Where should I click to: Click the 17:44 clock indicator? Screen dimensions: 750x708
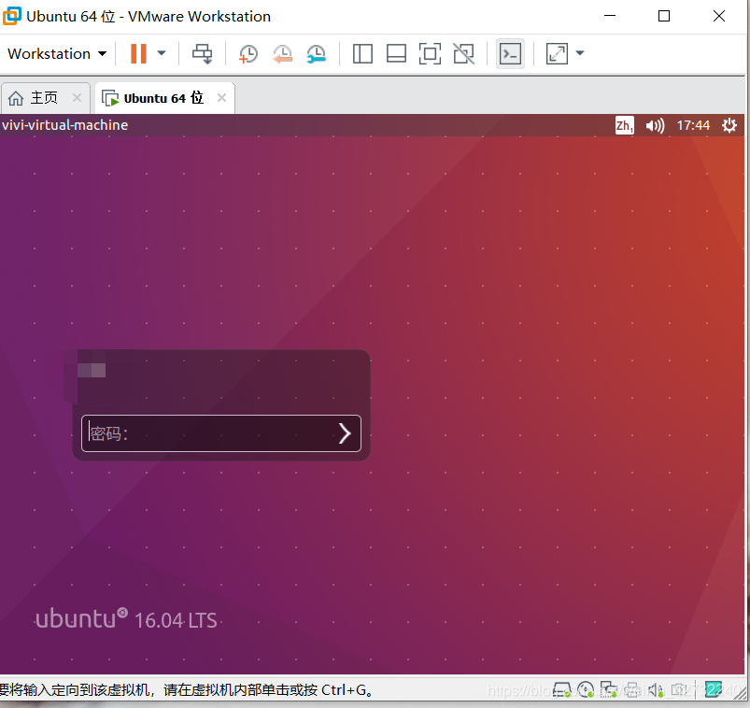693,125
